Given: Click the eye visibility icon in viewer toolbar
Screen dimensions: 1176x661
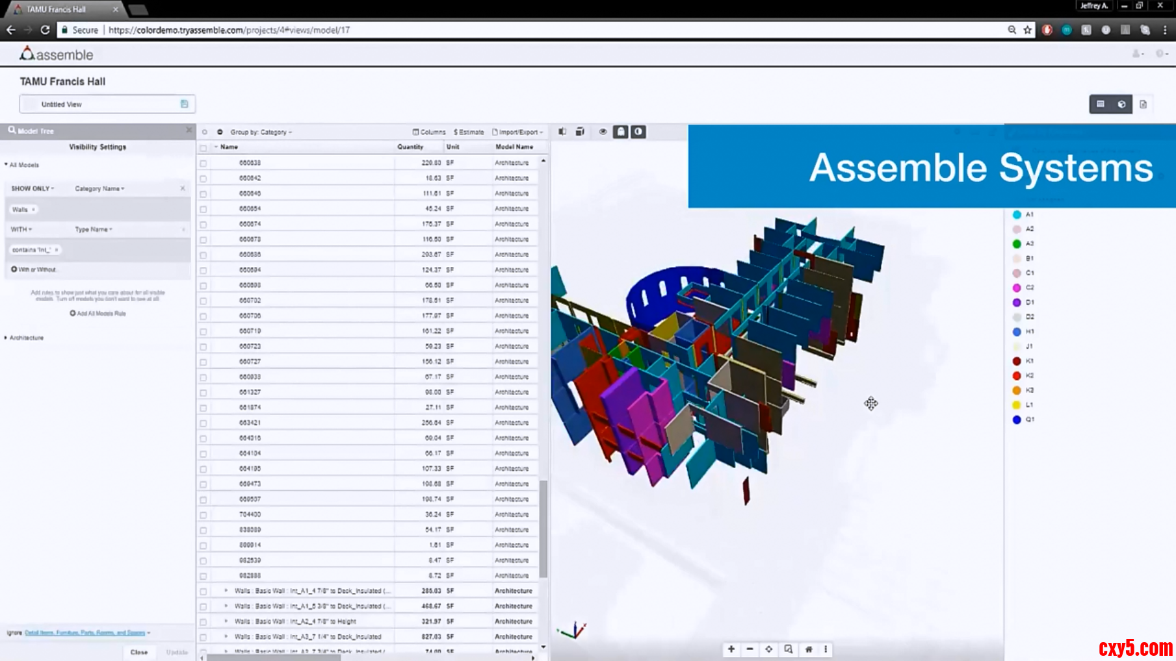Looking at the screenshot, I should click(x=603, y=132).
